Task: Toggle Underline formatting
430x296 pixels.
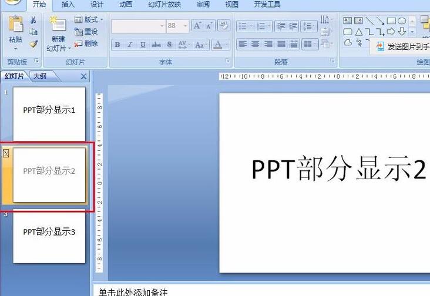Action: (143, 45)
